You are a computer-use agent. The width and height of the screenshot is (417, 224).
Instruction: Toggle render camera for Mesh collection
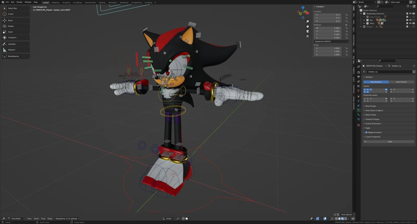click(x=414, y=23)
